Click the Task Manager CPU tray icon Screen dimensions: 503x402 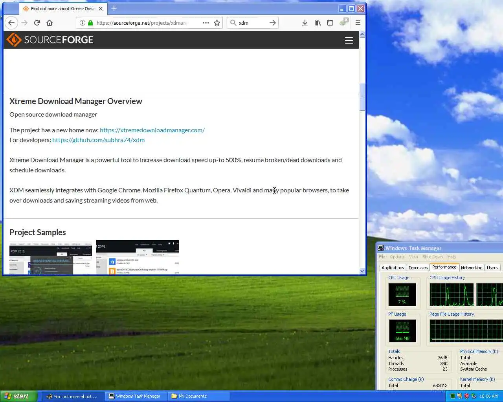453,396
